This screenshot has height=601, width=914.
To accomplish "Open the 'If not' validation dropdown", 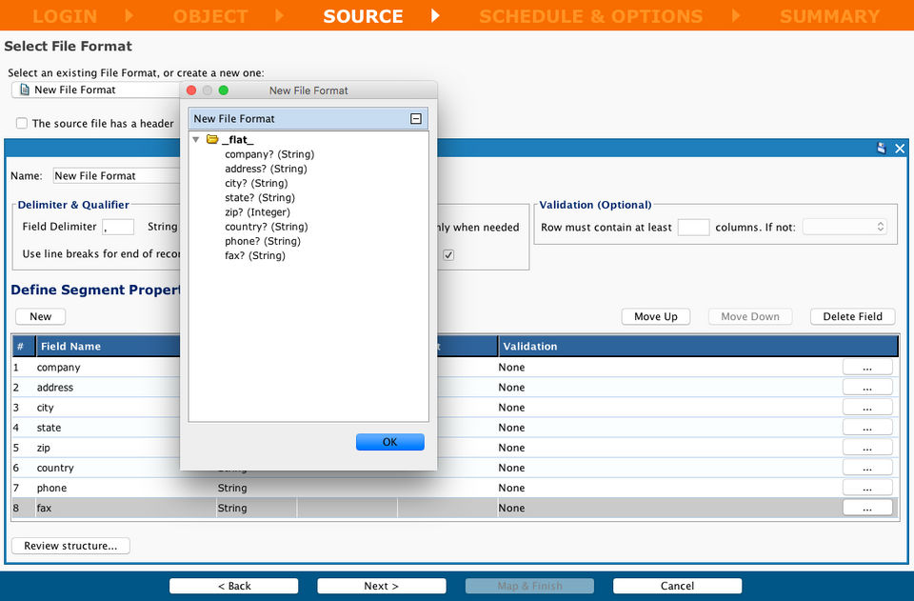I will point(844,227).
